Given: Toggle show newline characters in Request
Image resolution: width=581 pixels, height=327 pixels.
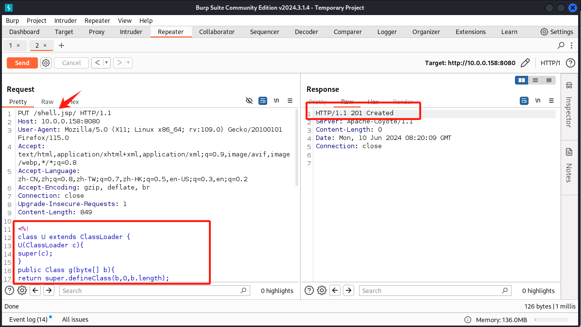Looking at the screenshot, I should 276,101.
